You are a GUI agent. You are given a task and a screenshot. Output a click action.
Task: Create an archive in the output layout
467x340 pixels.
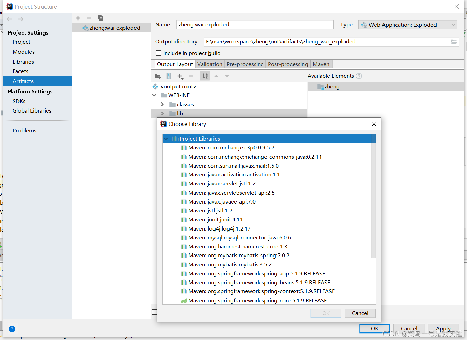168,76
